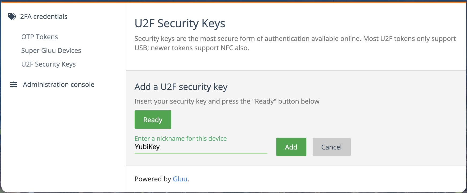This screenshot has height=193, width=467.
Task: Click Add to register the security key
Action: click(x=291, y=147)
